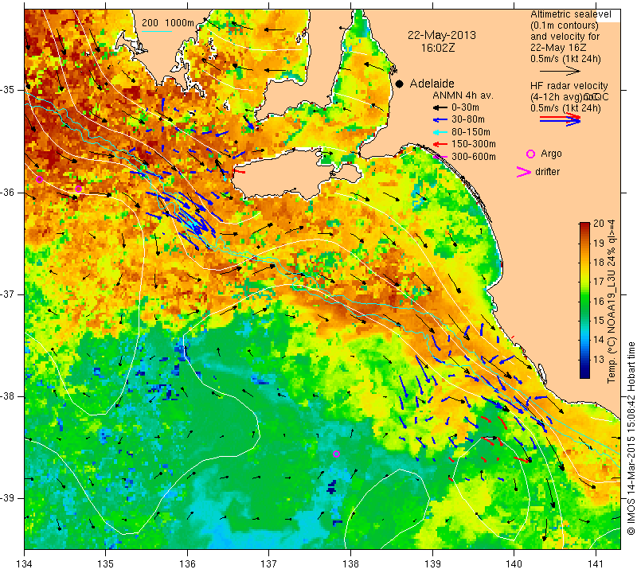Click the blue 30-80m legend arrow

(x=440, y=120)
